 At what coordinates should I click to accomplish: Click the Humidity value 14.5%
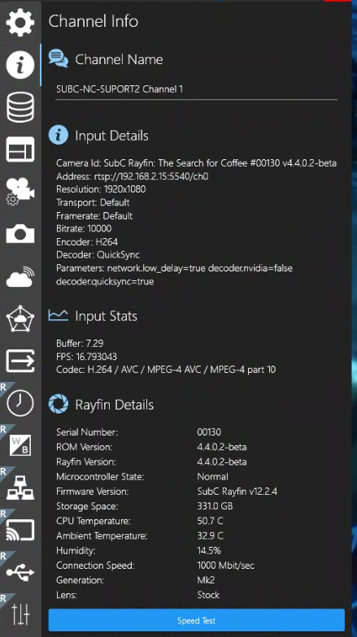(x=208, y=551)
